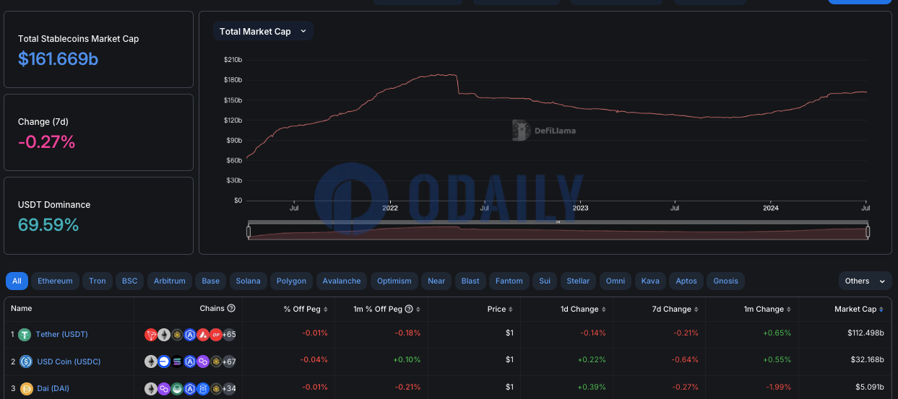Viewport: 898px width, 399px height.
Task: Click USDC market cap $32.168b cell
Action: (865, 361)
